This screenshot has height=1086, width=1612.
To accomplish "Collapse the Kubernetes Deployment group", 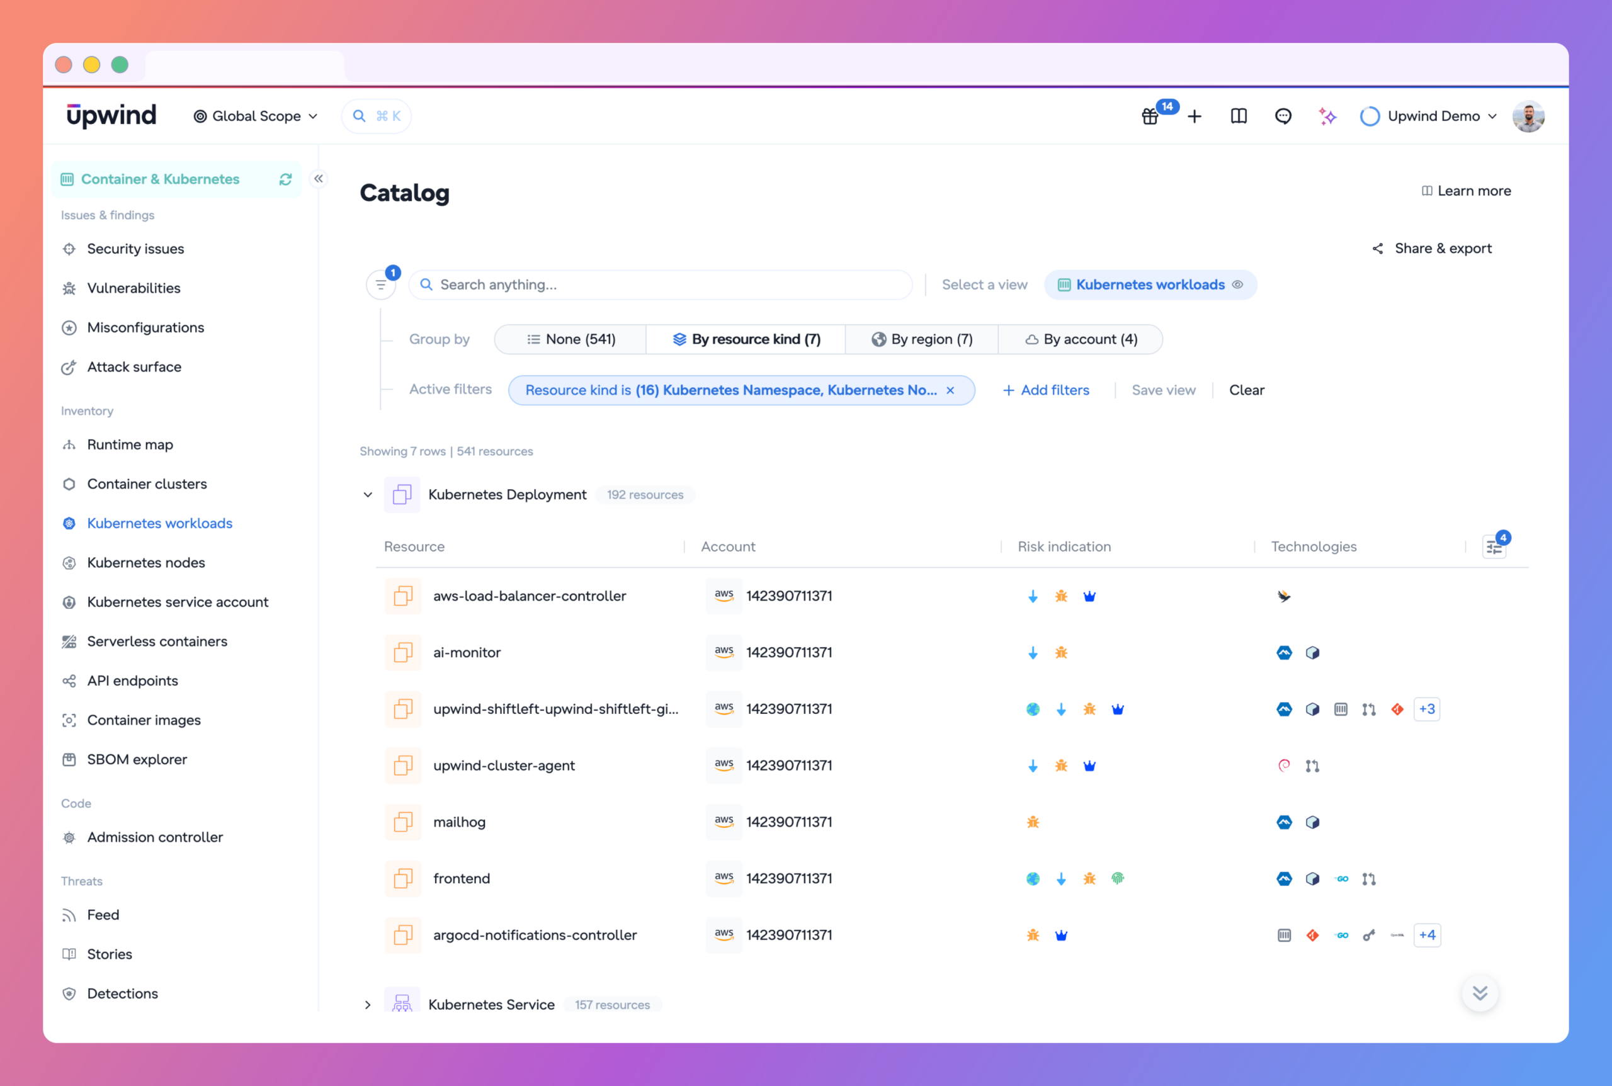I will (x=368, y=494).
